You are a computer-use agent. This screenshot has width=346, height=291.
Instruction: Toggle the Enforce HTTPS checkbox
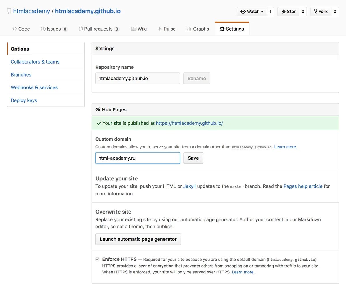coord(97,259)
